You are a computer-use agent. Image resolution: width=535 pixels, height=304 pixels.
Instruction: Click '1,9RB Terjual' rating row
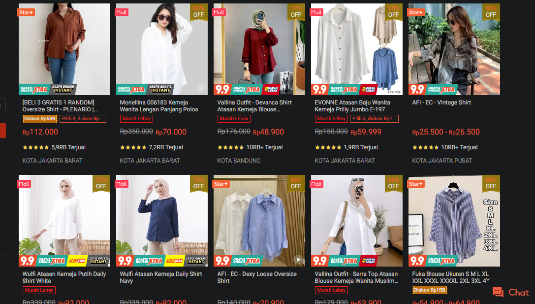pyautogui.click(x=346, y=147)
